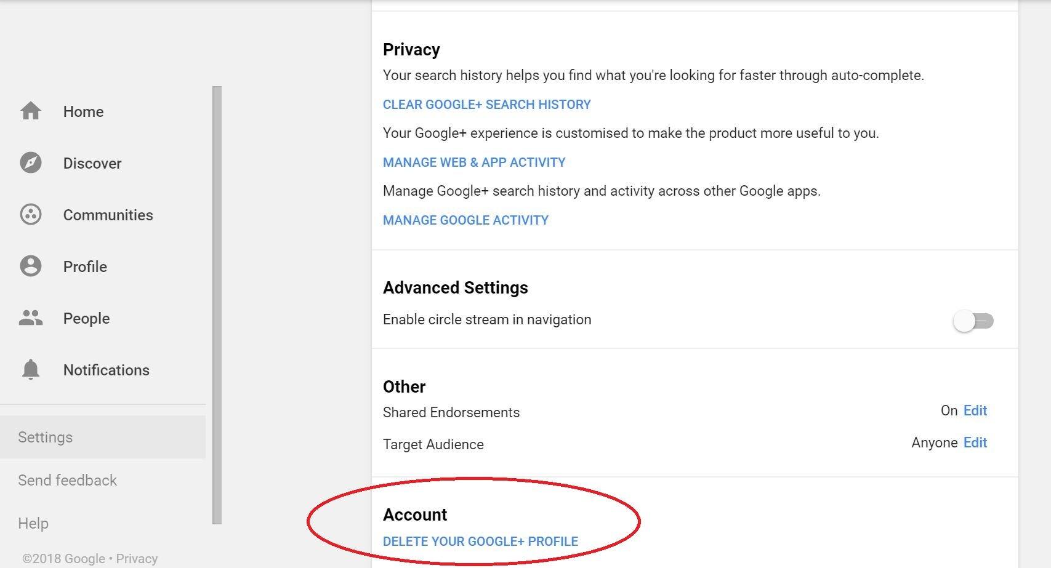
Task: Click the Home house icon in sidebar
Action: coord(30,111)
